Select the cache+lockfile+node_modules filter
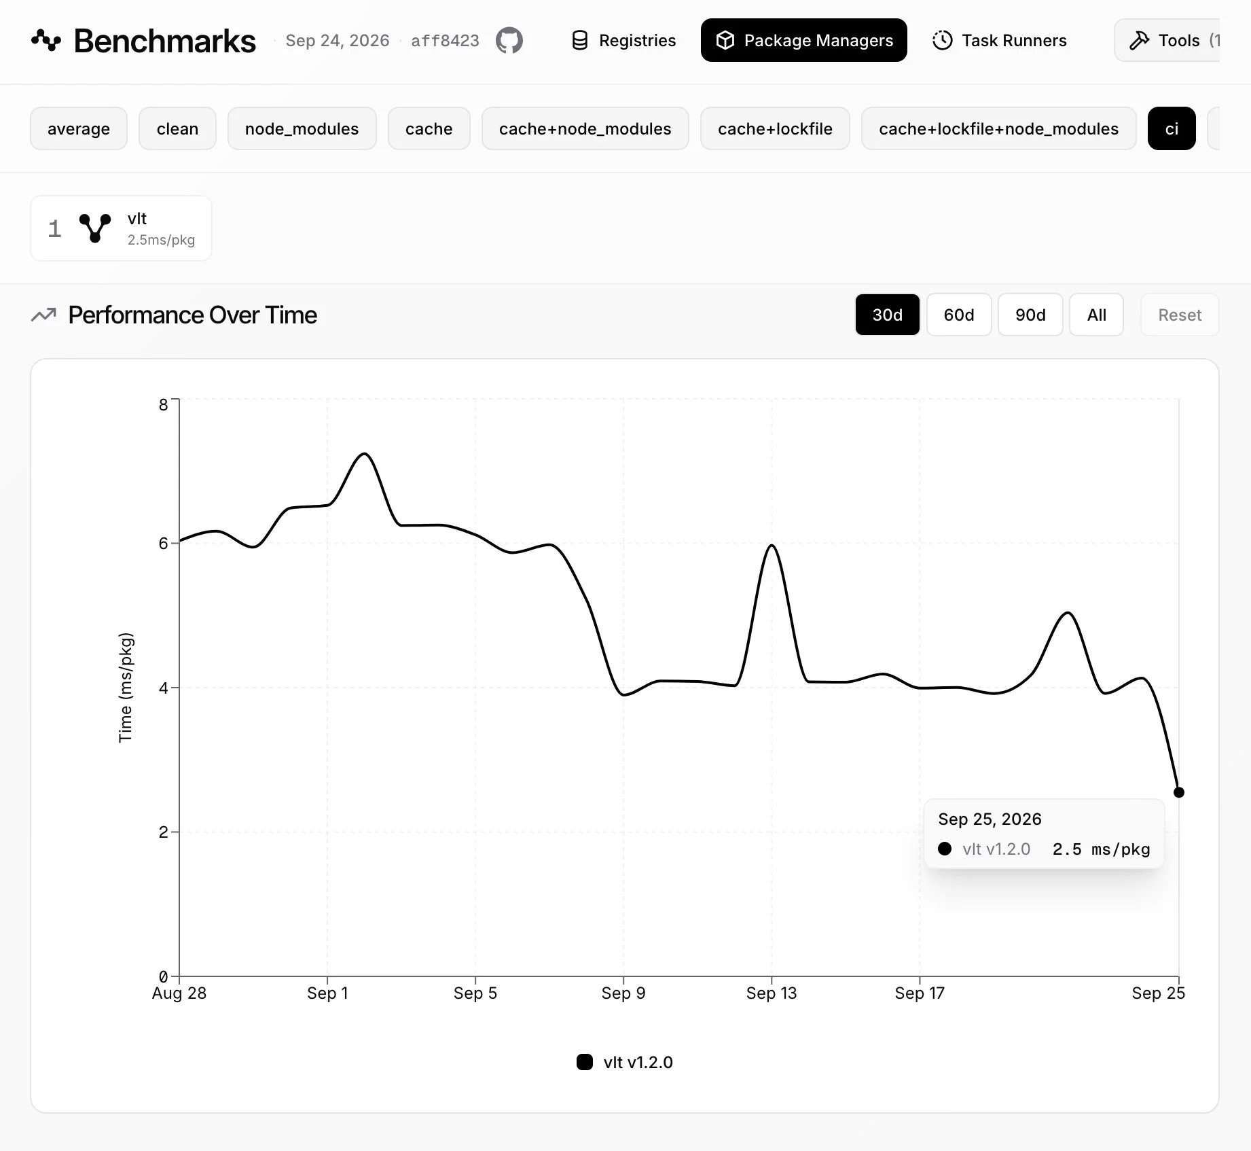This screenshot has width=1251, height=1151. 999,128
